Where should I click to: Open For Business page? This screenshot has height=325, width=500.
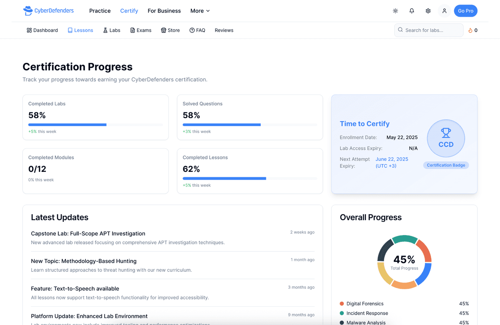click(x=164, y=11)
